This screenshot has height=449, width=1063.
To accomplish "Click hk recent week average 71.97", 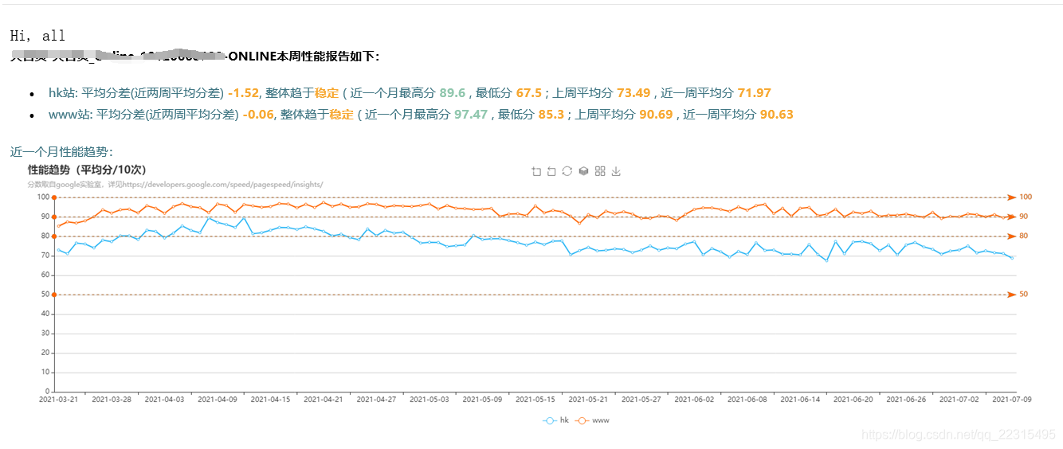I will coord(754,93).
